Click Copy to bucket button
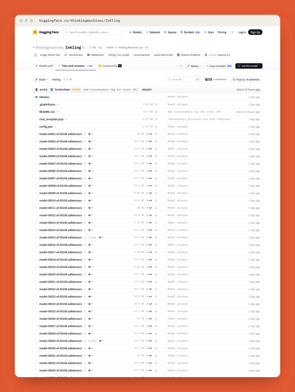The height and width of the screenshot is (392, 295). tap(219, 66)
